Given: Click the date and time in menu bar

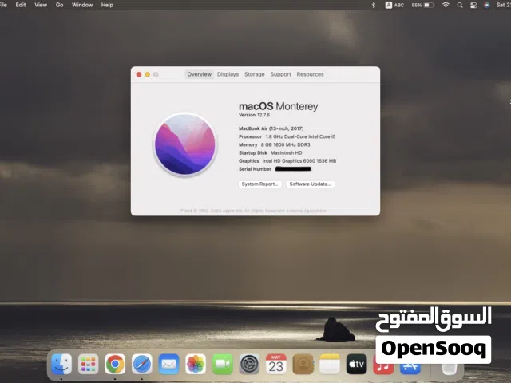Looking at the screenshot, I should click(x=503, y=5).
